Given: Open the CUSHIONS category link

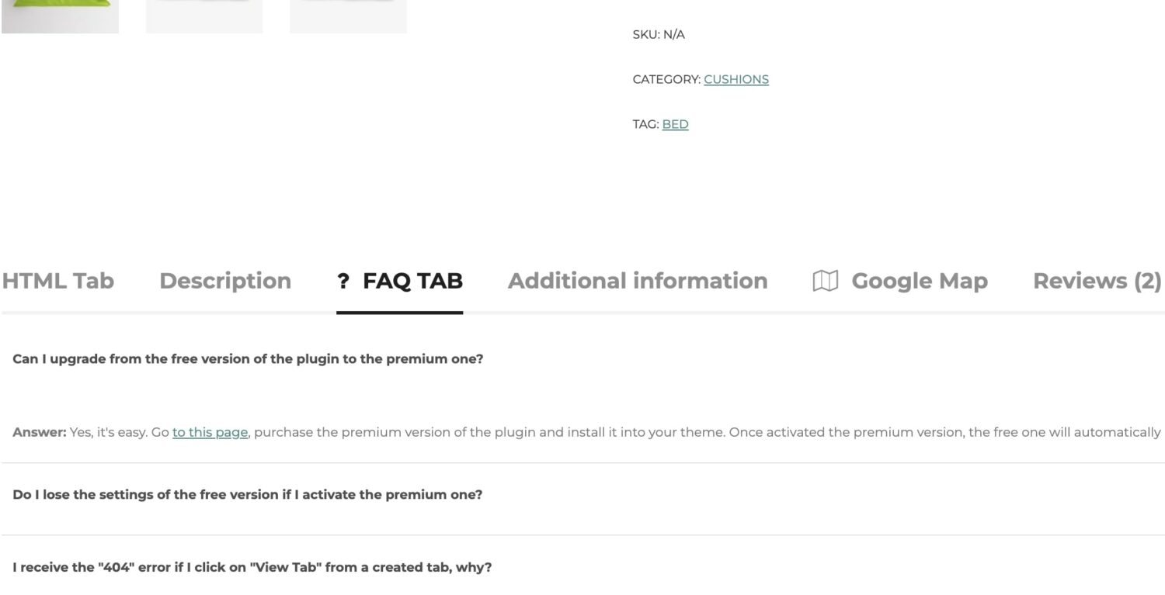Looking at the screenshot, I should pos(736,79).
